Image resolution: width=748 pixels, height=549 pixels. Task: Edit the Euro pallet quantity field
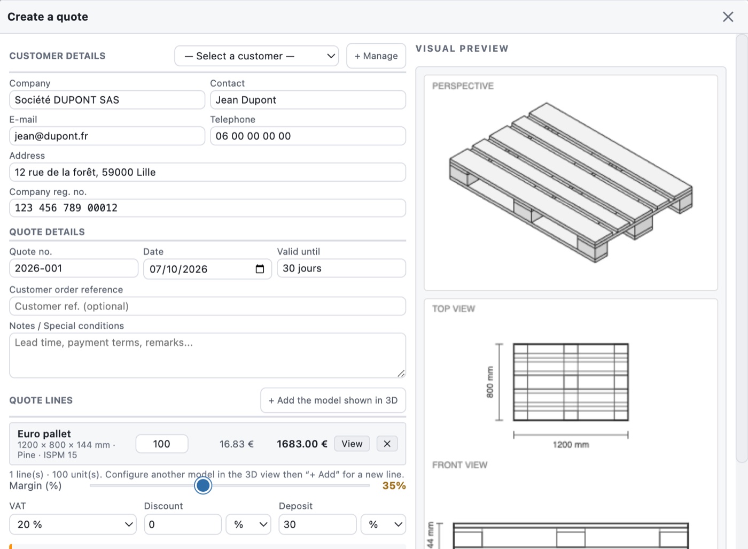(x=162, y=444)
